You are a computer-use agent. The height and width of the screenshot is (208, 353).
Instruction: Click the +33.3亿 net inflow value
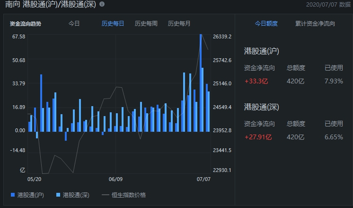coord(256,81)
